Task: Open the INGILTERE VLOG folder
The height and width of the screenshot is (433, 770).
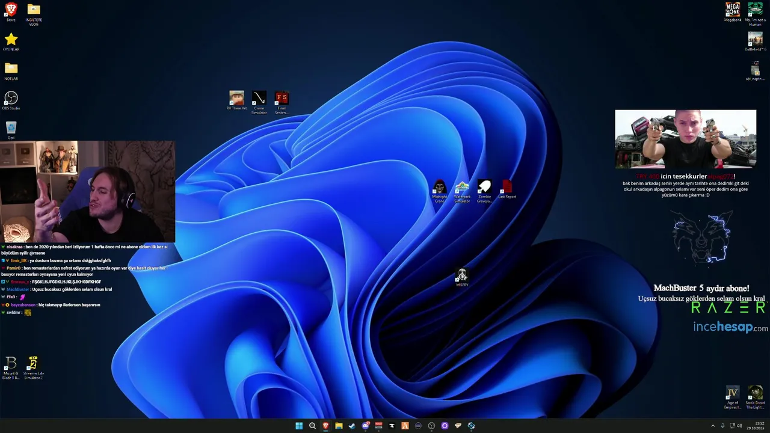Action: (x=34, y=14)
